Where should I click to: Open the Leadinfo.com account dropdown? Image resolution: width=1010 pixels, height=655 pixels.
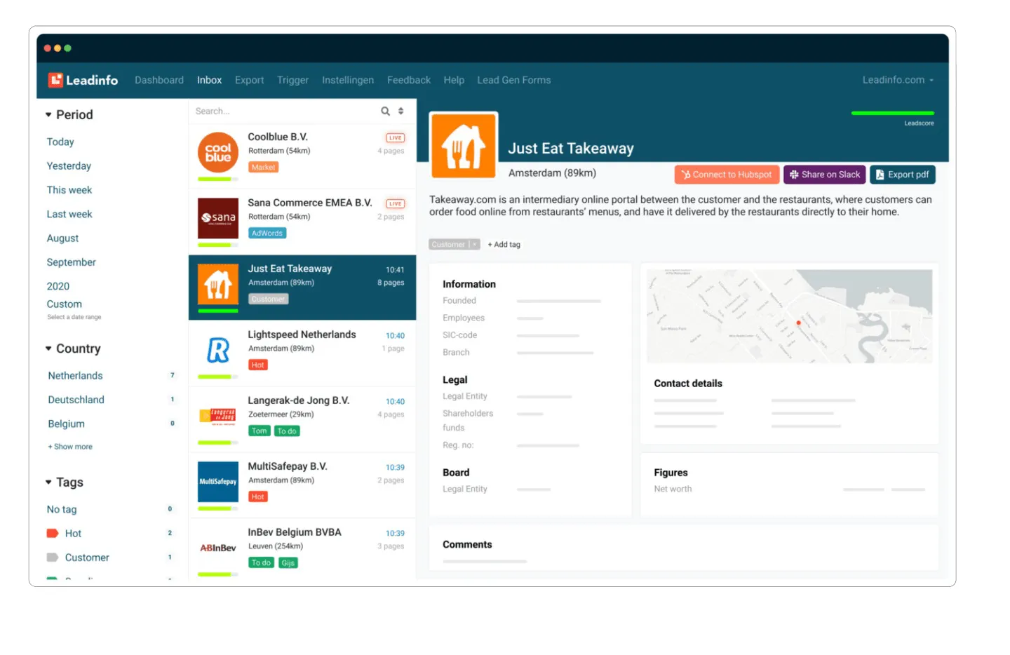898,80
